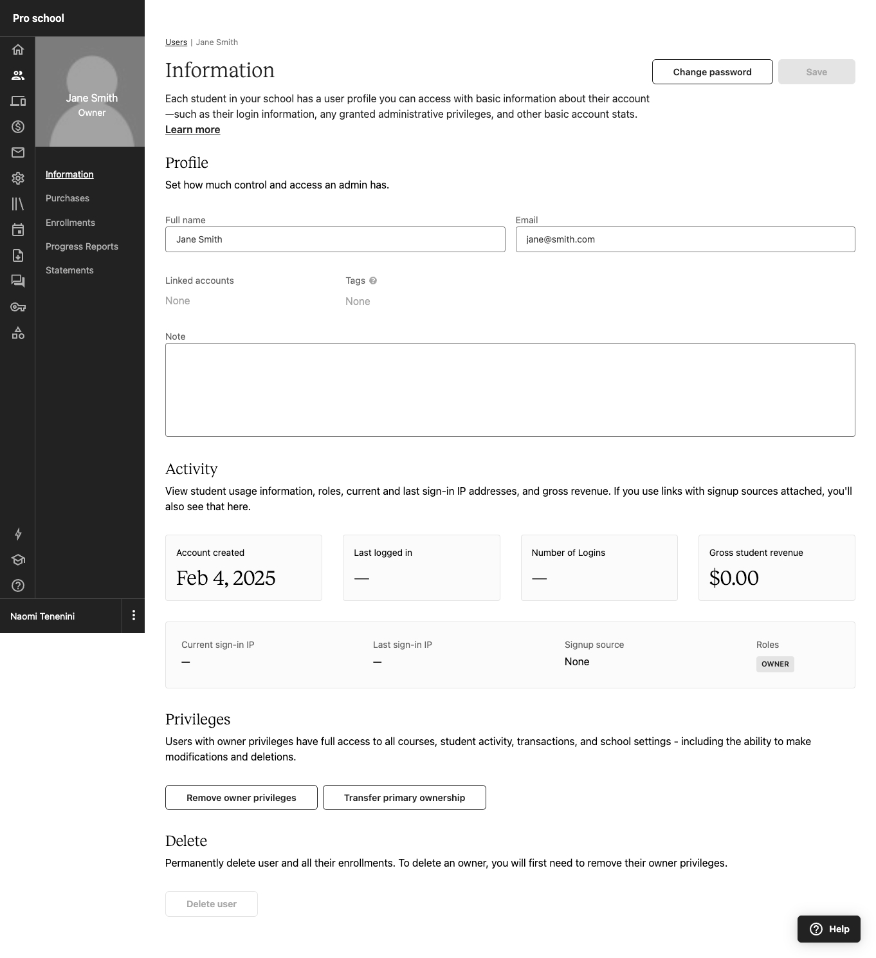Click Remove owner privileges button

241,798
